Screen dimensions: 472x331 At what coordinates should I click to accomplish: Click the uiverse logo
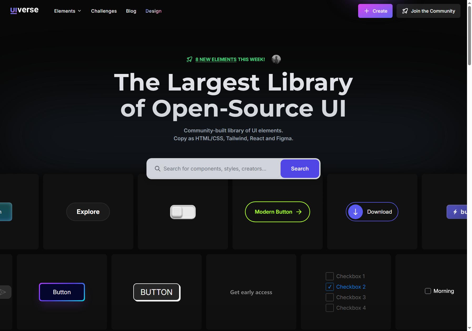click(x=24, y=11)
